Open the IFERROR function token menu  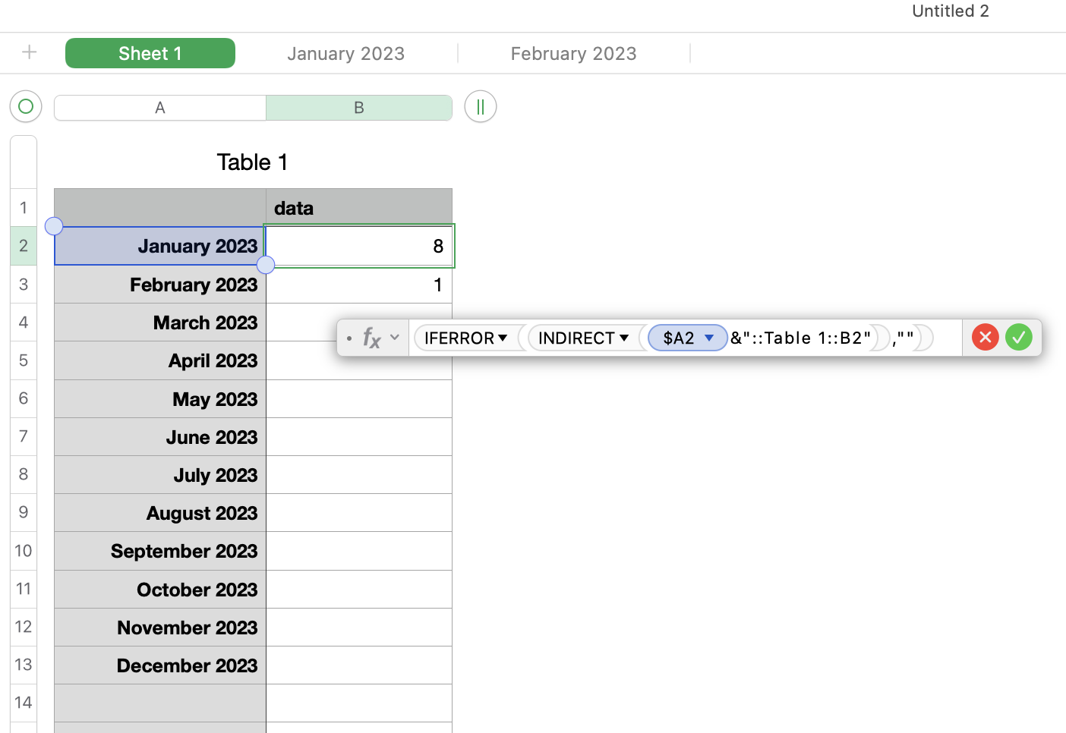tap(503, 338)
